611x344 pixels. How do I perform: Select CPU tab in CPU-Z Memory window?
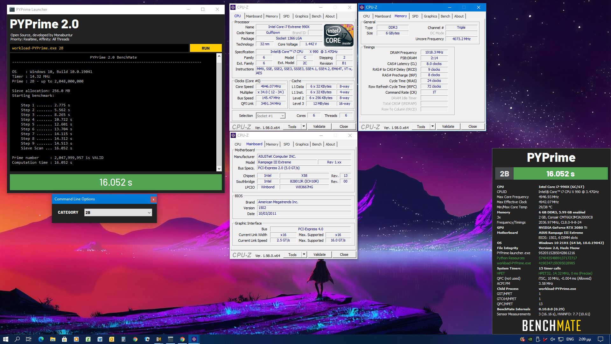pyautogui.click(x=366, y=16)
